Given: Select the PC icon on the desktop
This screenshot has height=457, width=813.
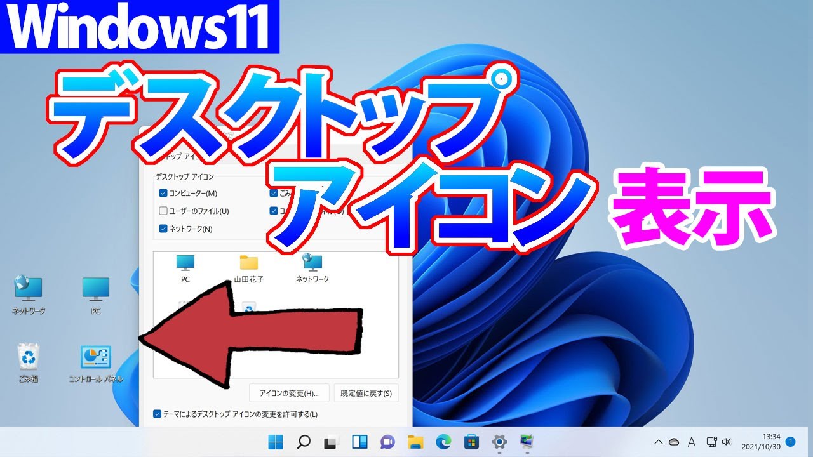Looking at the screenshot, I should pyautogui.click(x=96, y=296).
